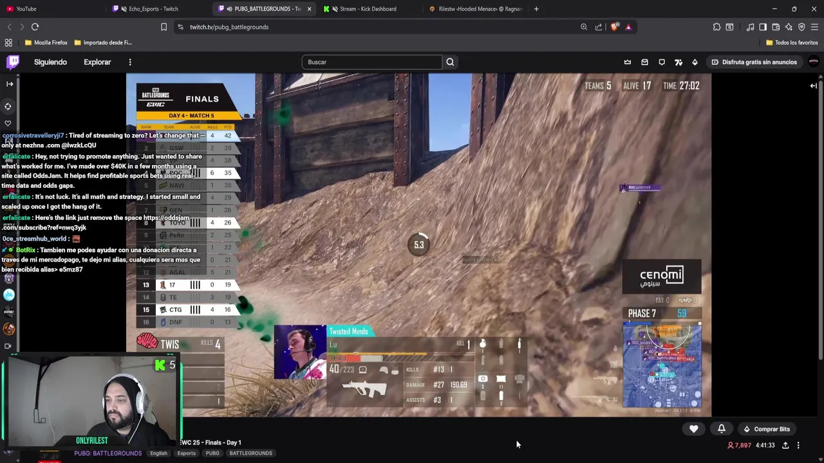Open the Explorar tab
The width and height of the screenshot is (824, 463).
97,62
